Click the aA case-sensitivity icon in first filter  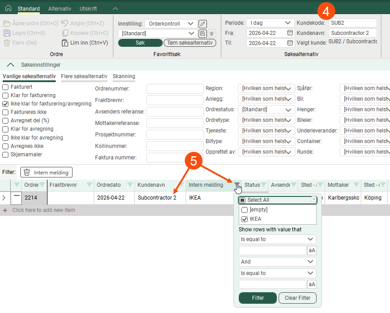(x=312, y=251)
